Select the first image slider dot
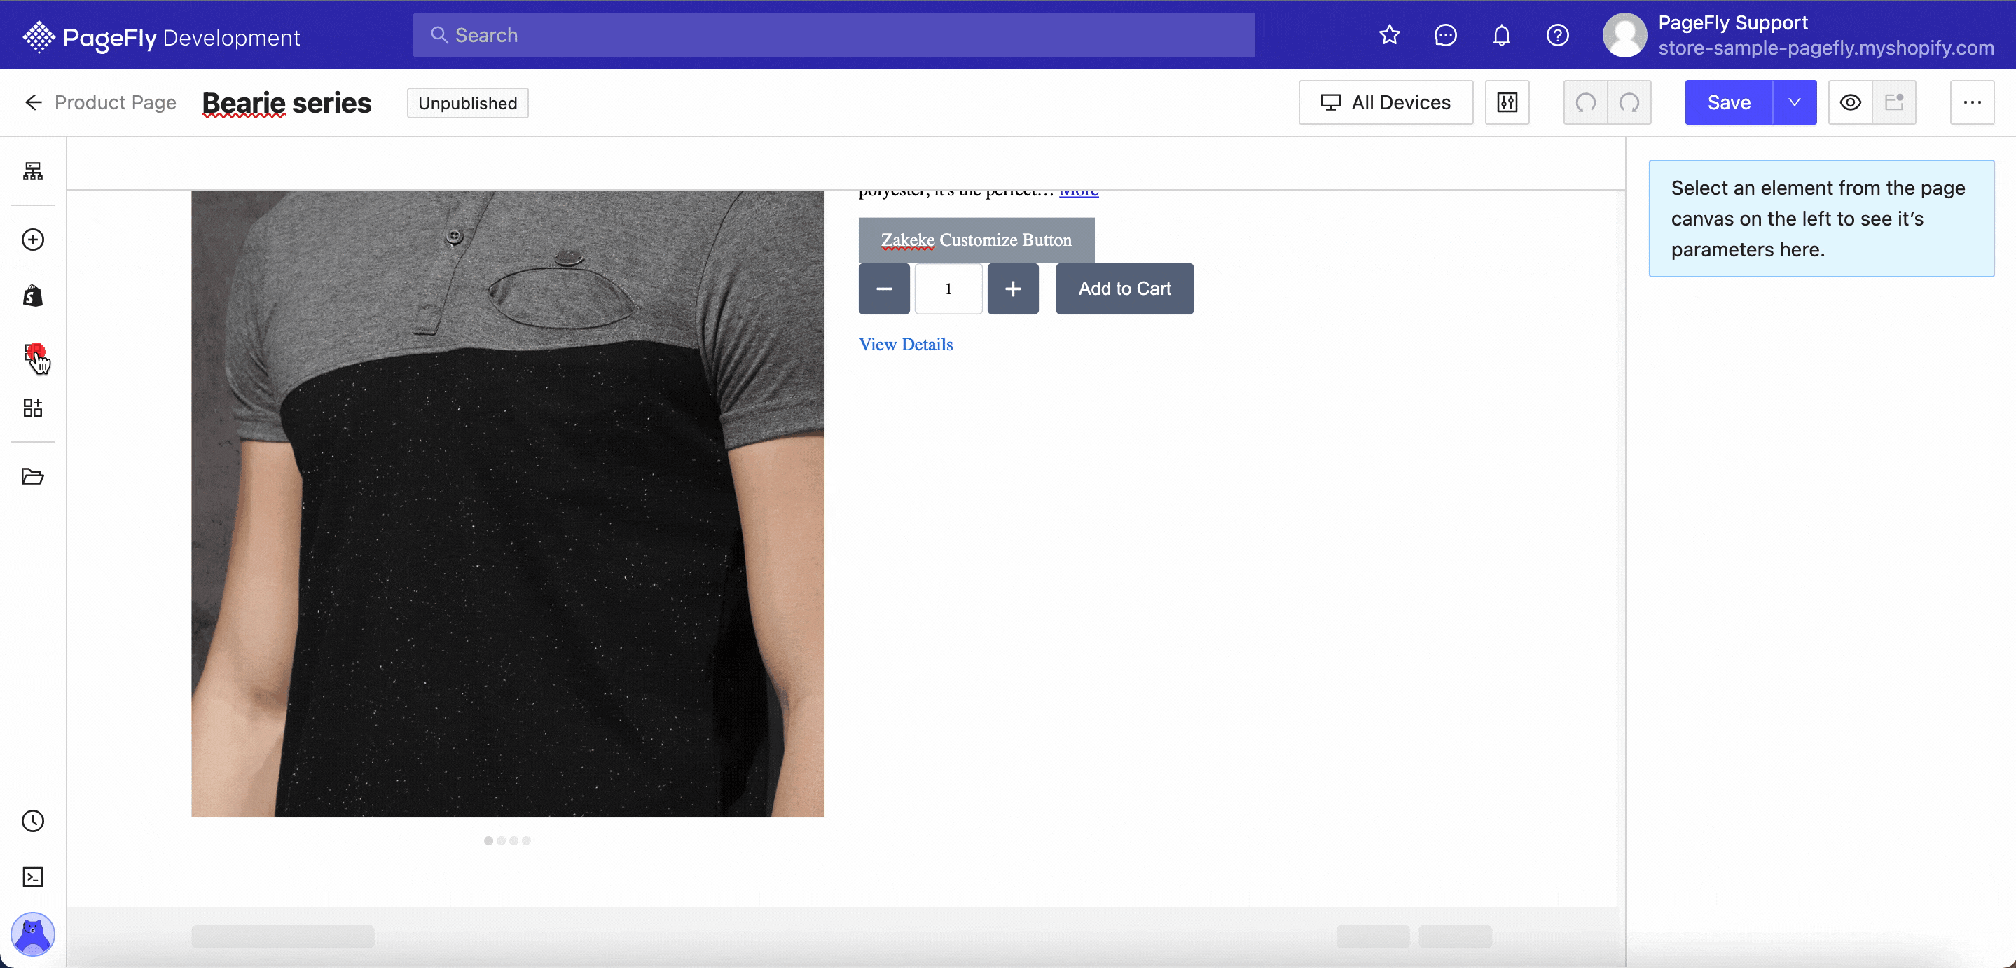This screenshot has width=2016, height=968. (x=488, y=841)
